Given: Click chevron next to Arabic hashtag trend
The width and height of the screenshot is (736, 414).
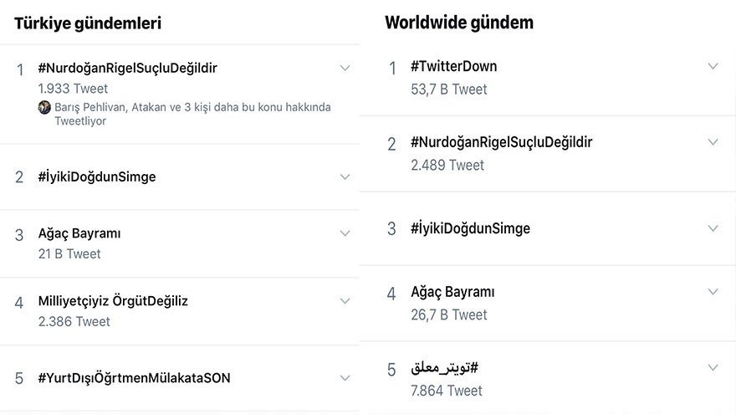Looking at the screenshot, I should pyautogui.click(x=713, y=367).
